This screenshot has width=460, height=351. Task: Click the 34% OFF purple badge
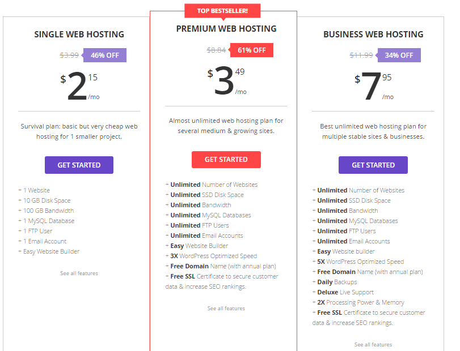point(398,55)
